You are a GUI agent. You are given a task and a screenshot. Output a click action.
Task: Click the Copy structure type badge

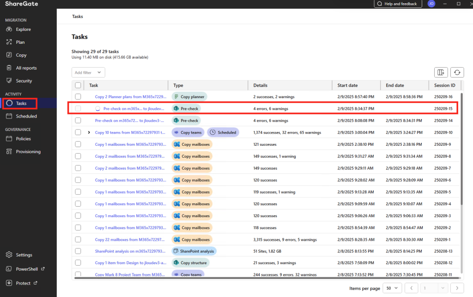(x=191, y=263)
